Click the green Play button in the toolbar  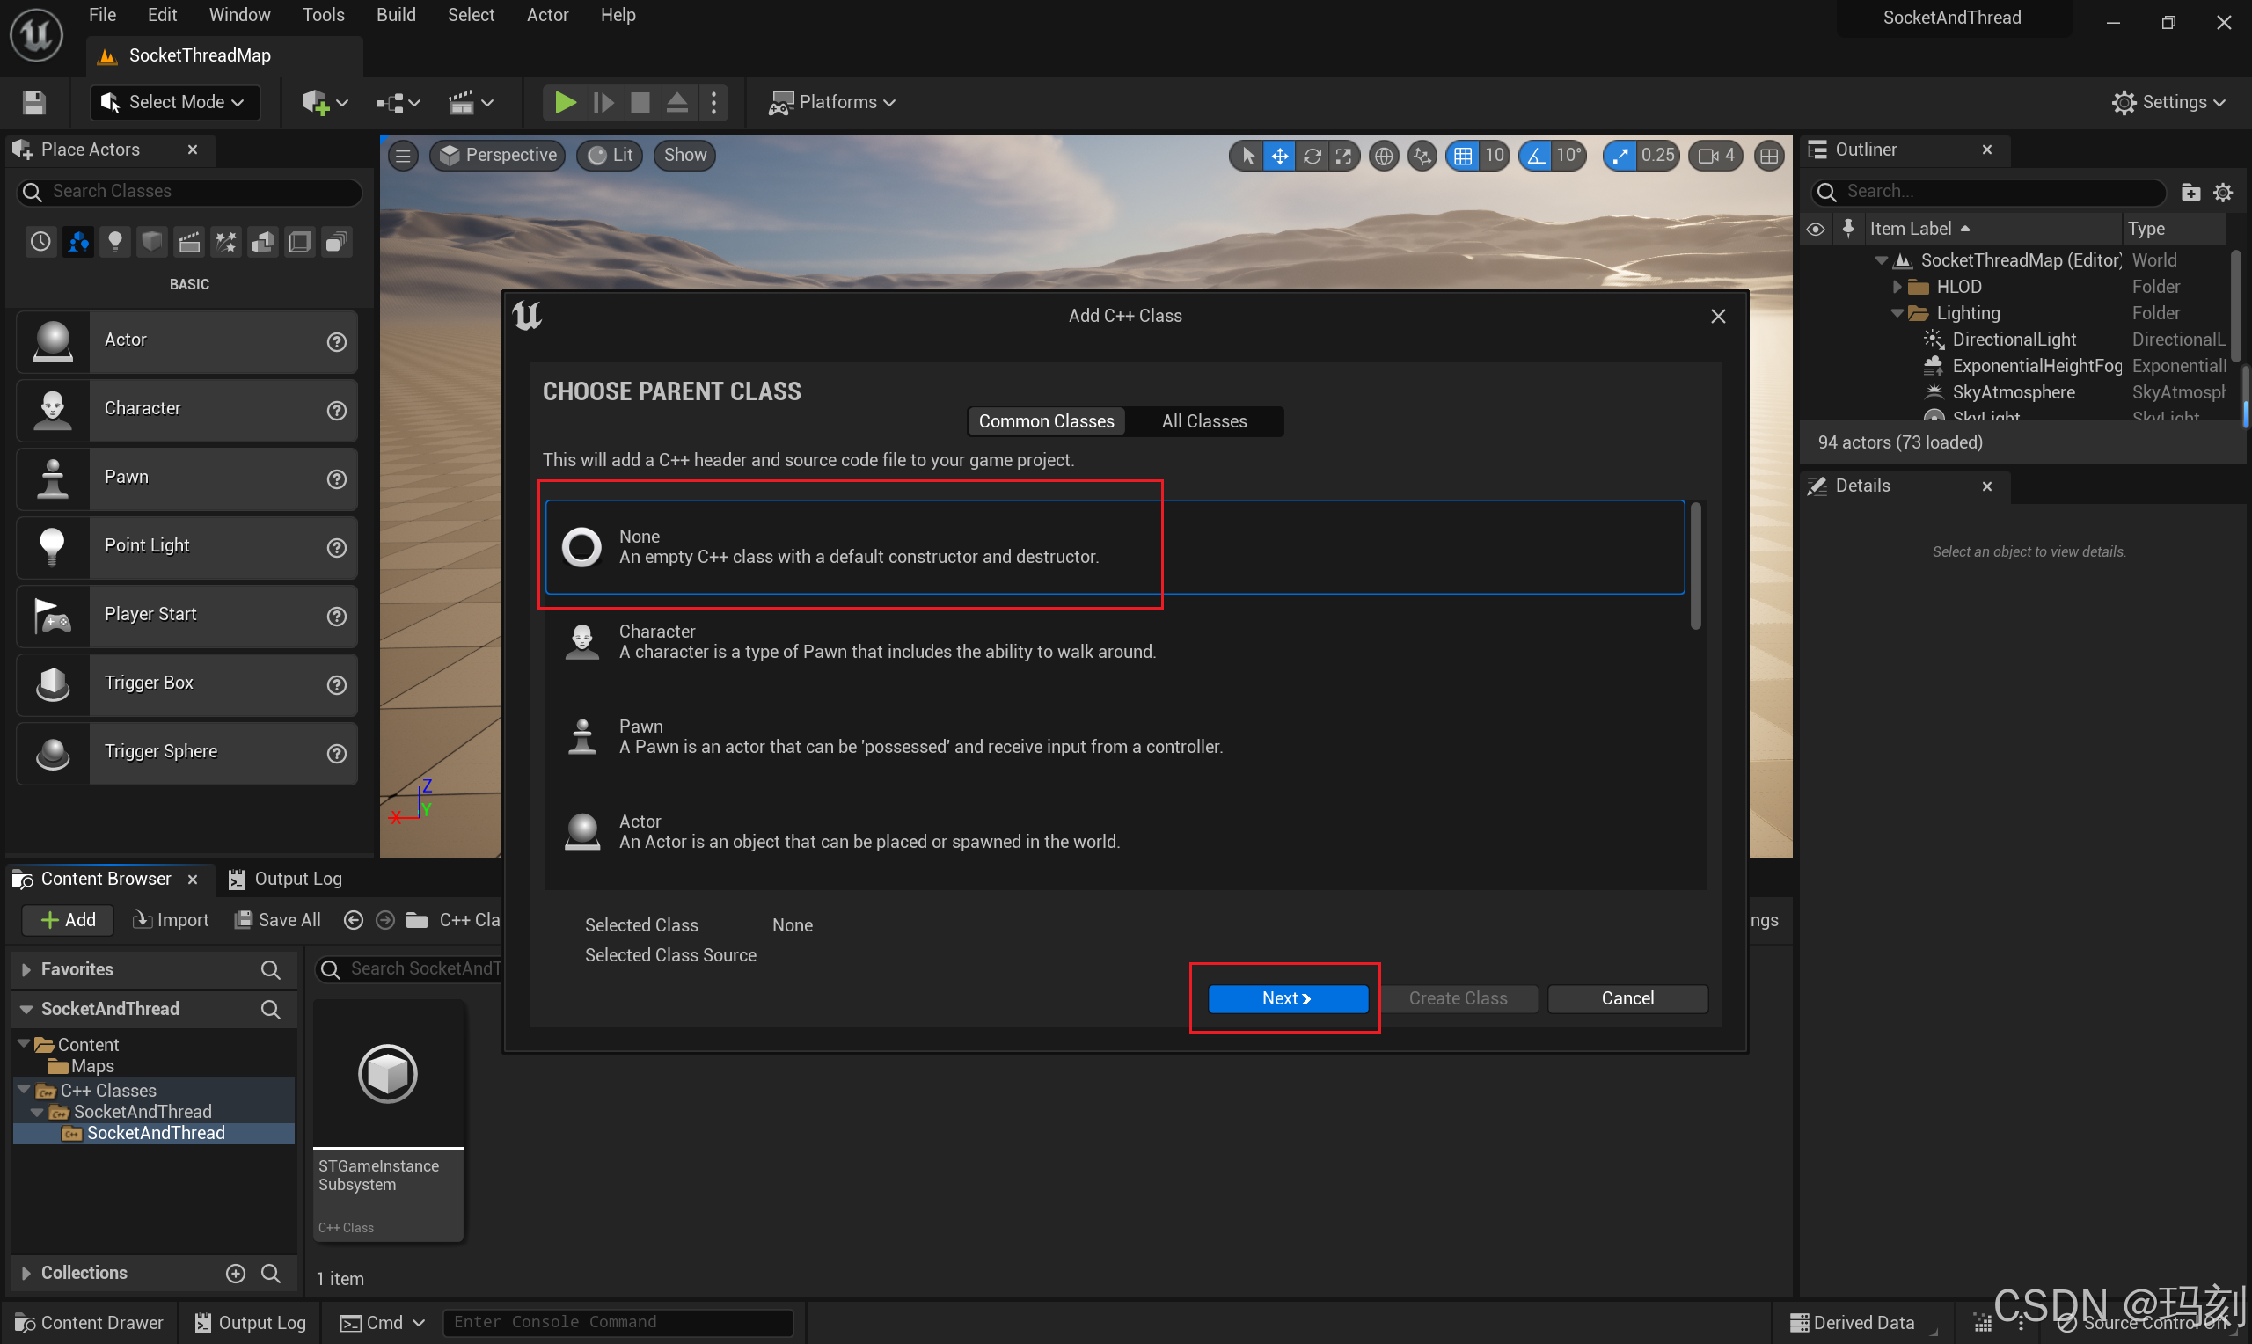point(564,102)
